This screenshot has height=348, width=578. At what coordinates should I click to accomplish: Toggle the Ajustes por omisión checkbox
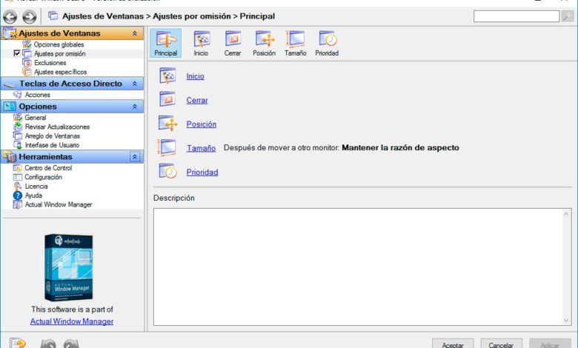[16, 53]
